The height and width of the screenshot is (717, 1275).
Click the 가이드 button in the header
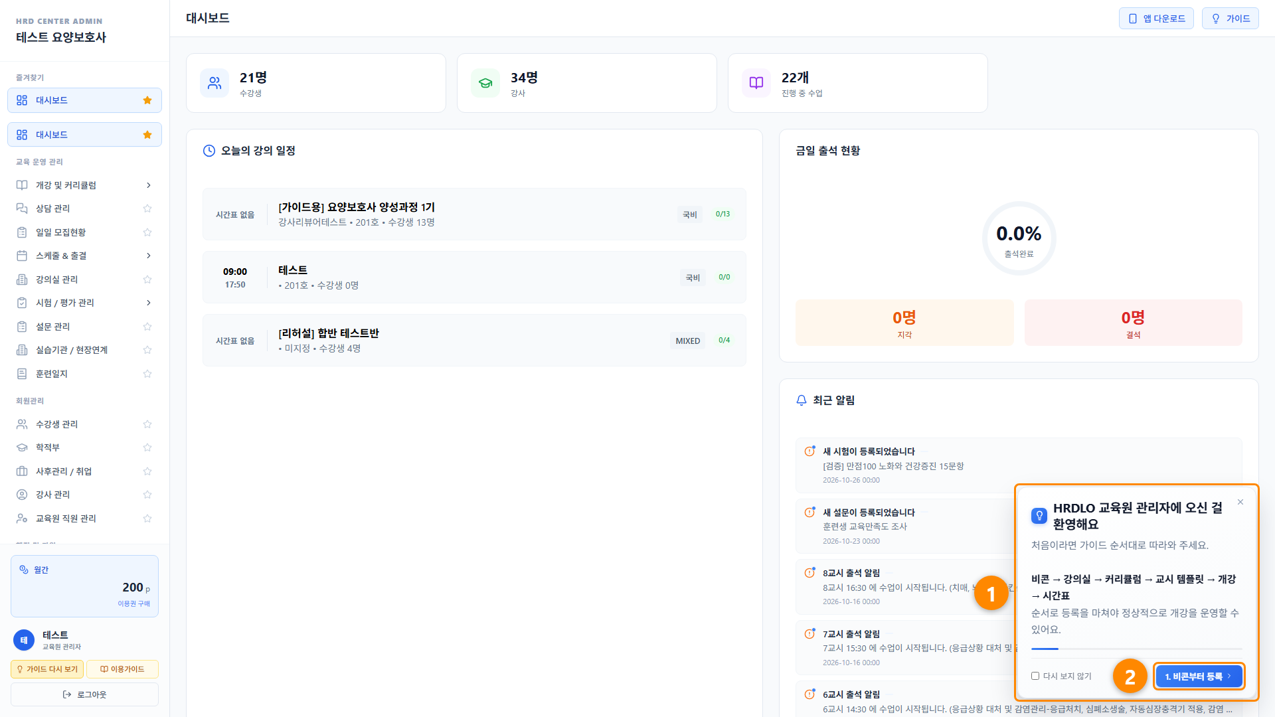1230,19
